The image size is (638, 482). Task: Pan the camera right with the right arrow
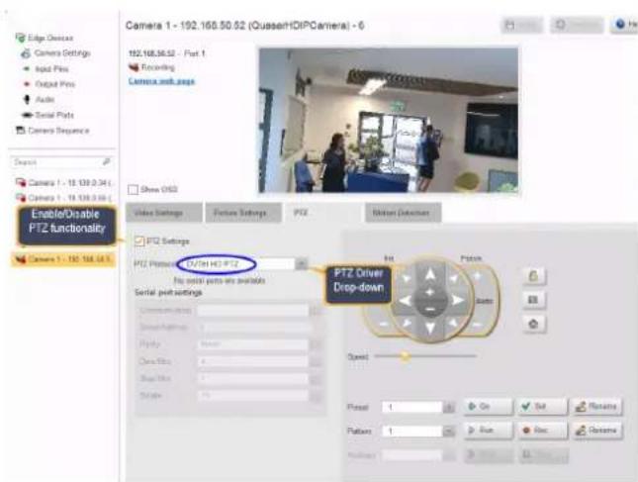tap(457, 301)
